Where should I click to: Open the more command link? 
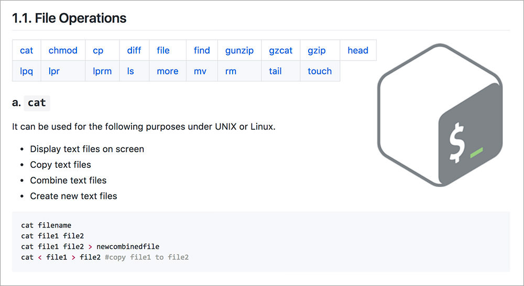click(x=168, y=72)
